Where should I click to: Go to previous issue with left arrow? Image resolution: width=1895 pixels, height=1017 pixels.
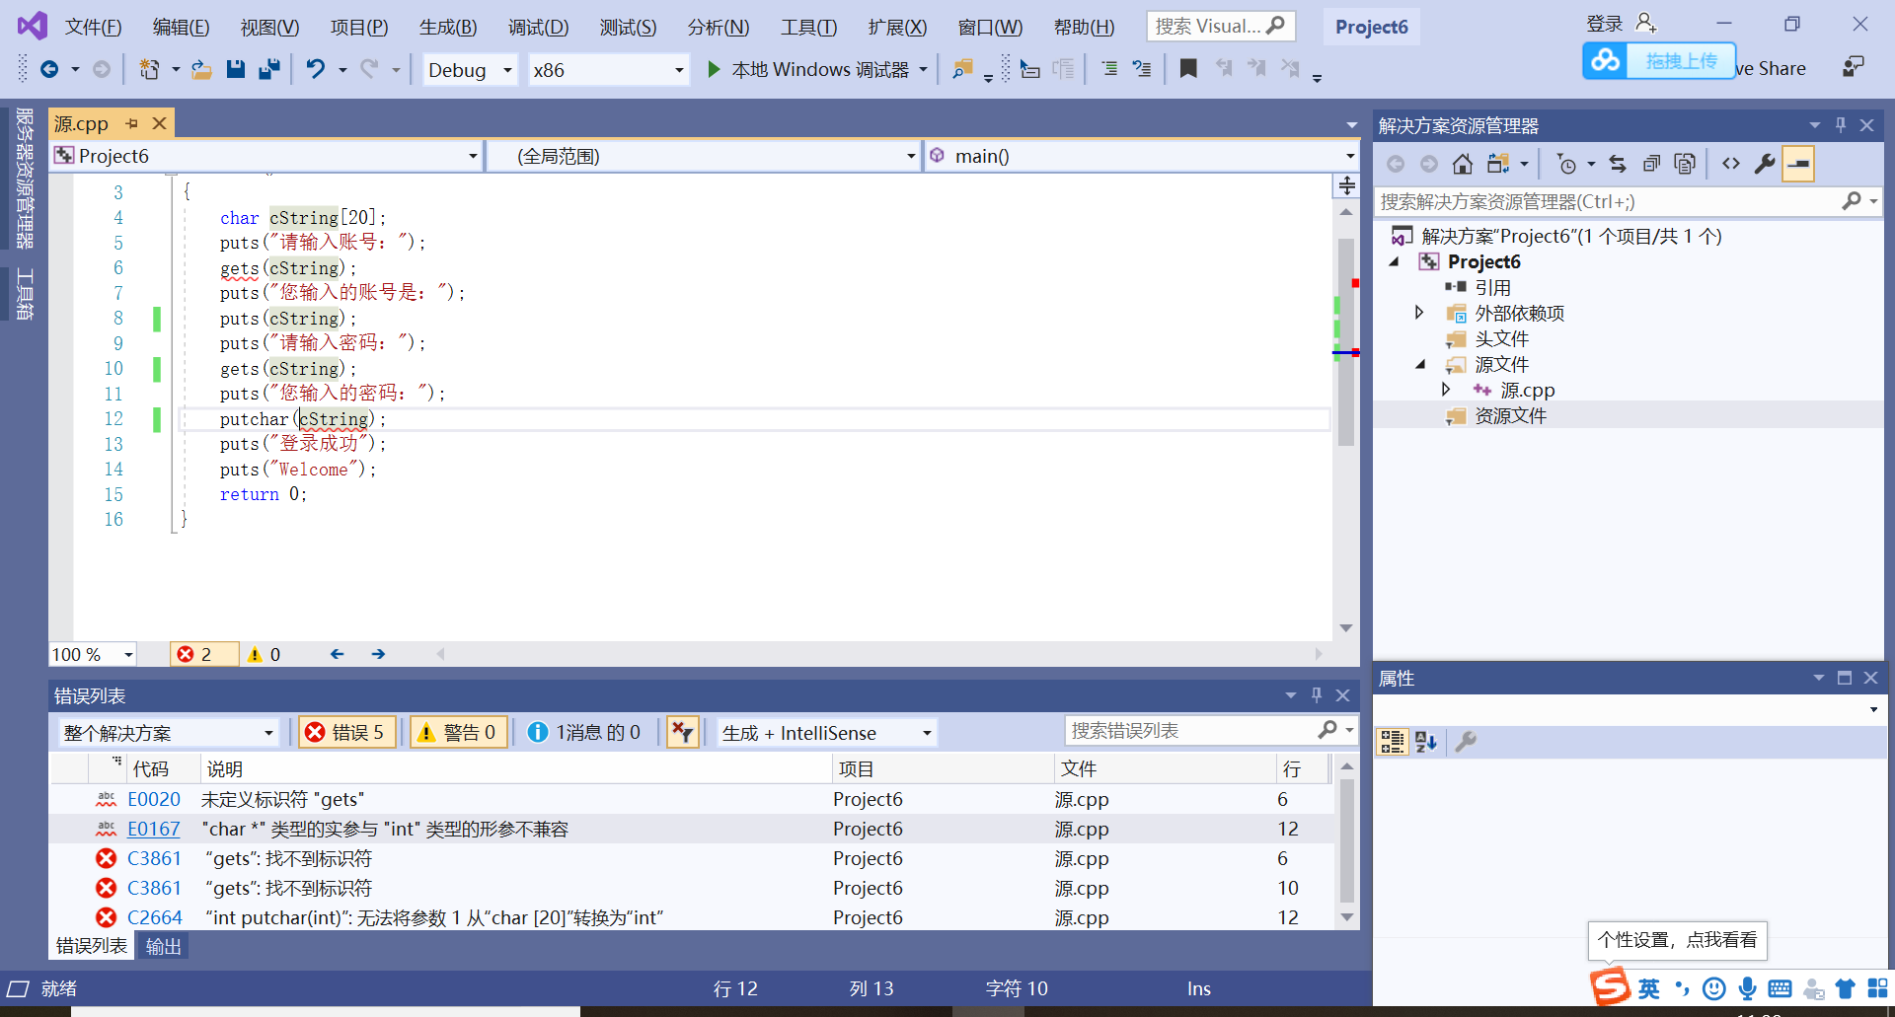338,654
